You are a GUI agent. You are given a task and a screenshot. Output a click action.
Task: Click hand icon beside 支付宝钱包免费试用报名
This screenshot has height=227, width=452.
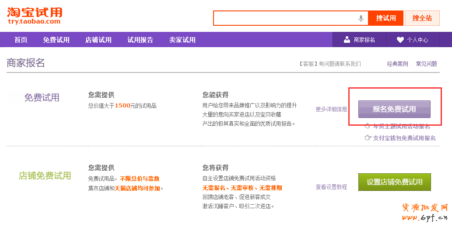(368, 138)
